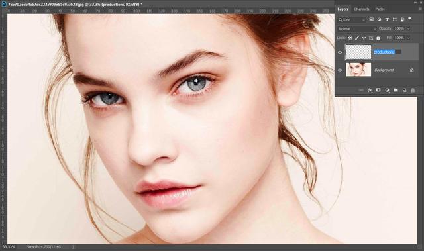This screenshot has height=251, width=424.
Task: Open the Kind filter dropdown
Action: 352,19
